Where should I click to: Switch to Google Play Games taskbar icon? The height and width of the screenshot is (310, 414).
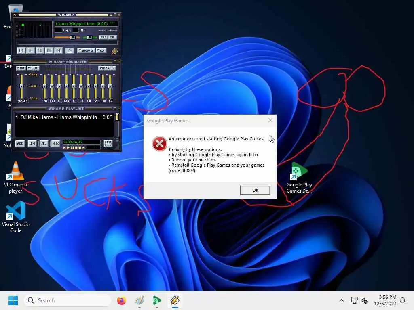coord(157,300)
